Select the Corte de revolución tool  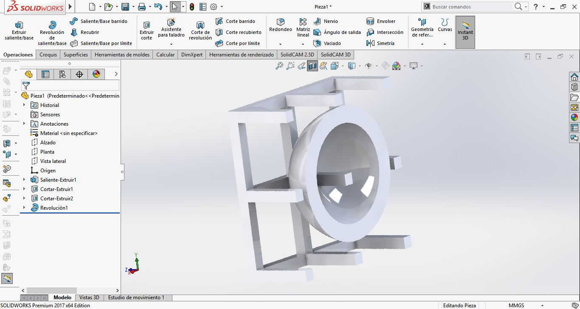click(x=200, y=31)
